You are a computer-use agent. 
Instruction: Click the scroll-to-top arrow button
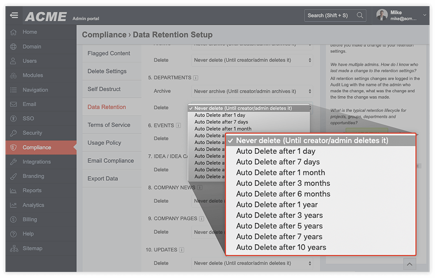(x=409, y=264)
